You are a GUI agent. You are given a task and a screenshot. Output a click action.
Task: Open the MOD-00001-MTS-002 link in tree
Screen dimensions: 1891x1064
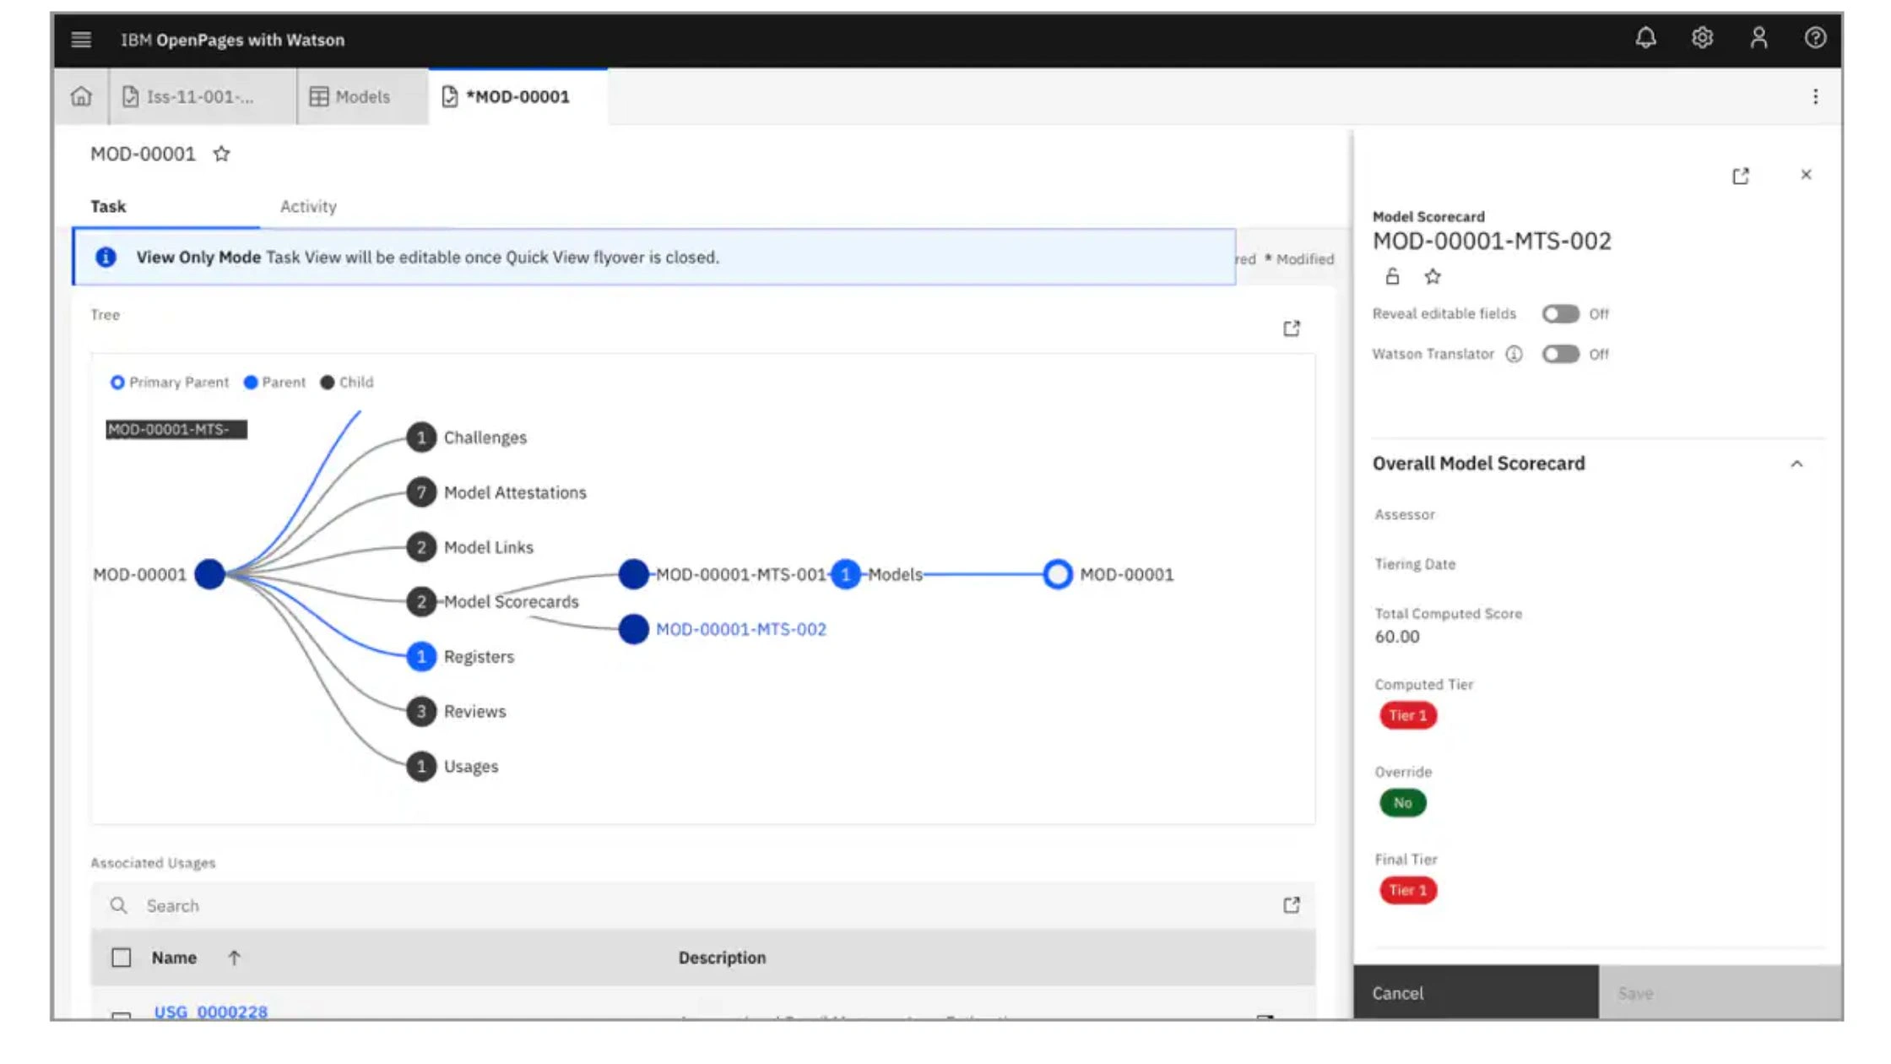[740, 629]
